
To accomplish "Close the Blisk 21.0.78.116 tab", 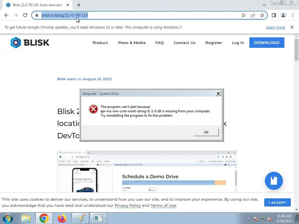I will click(x=68, y=5).
